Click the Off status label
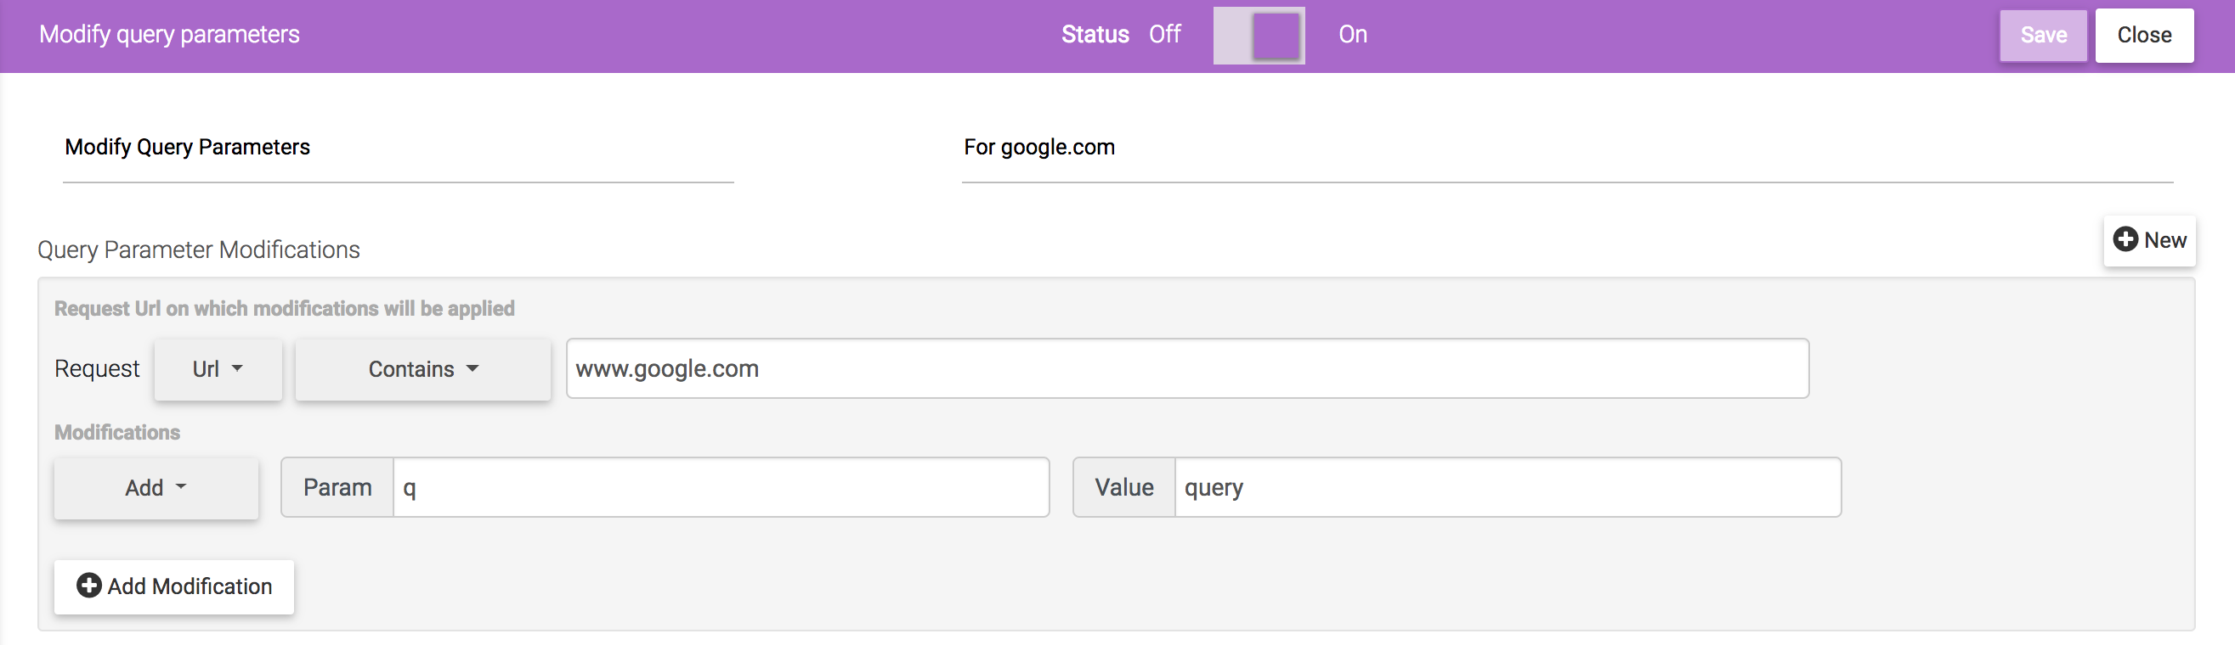This screenshot has width=2235, height=645. click(1164, 35)
